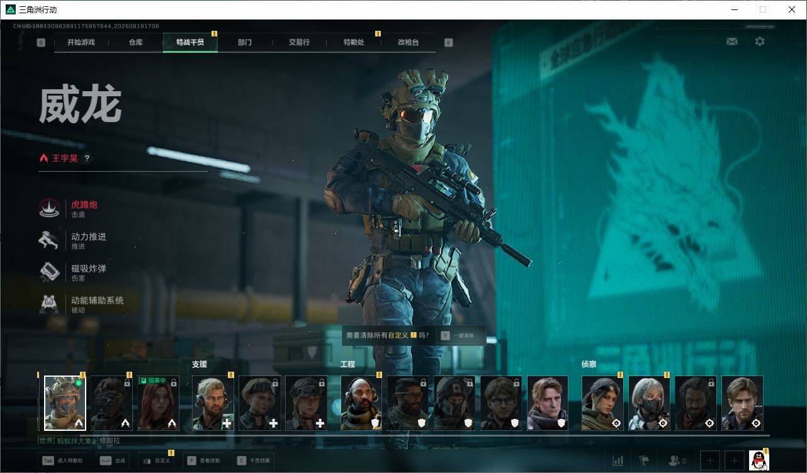The height and width of the screenshot is (473, 807).
Task: Select the unlocked brown-haired male Recon operator
Action: (x=742, y=403)
